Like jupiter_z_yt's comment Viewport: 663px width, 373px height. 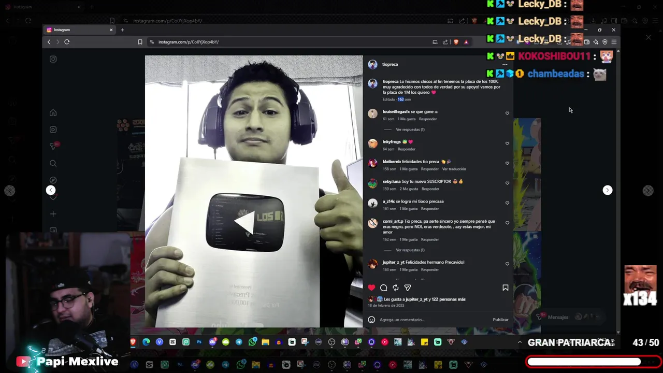pos(507,264)
